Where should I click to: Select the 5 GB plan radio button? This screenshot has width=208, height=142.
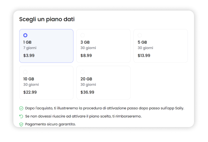[x=140, y=35]
